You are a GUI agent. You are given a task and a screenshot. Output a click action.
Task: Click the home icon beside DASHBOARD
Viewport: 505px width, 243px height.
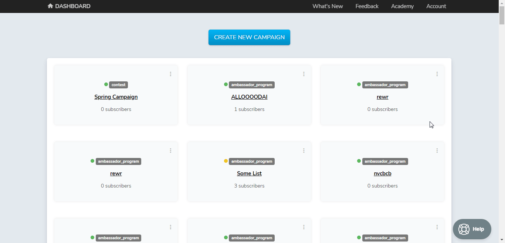pos(50,6)
